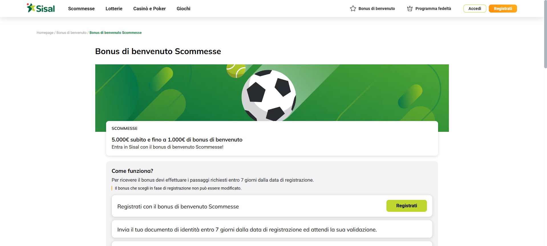The height and width of the screenshot is (246, 547).
Task: Select Bonus di benvenuto Scommesse breadcrumb
Action: click(x=115, y=33)
